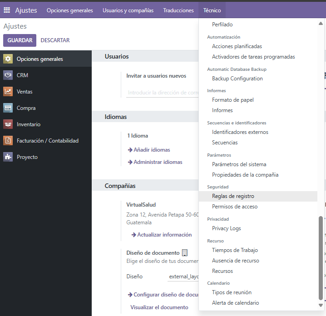Click the Opciones generales gear icon
Screen dimensions: 326x316
click(8, 59)
